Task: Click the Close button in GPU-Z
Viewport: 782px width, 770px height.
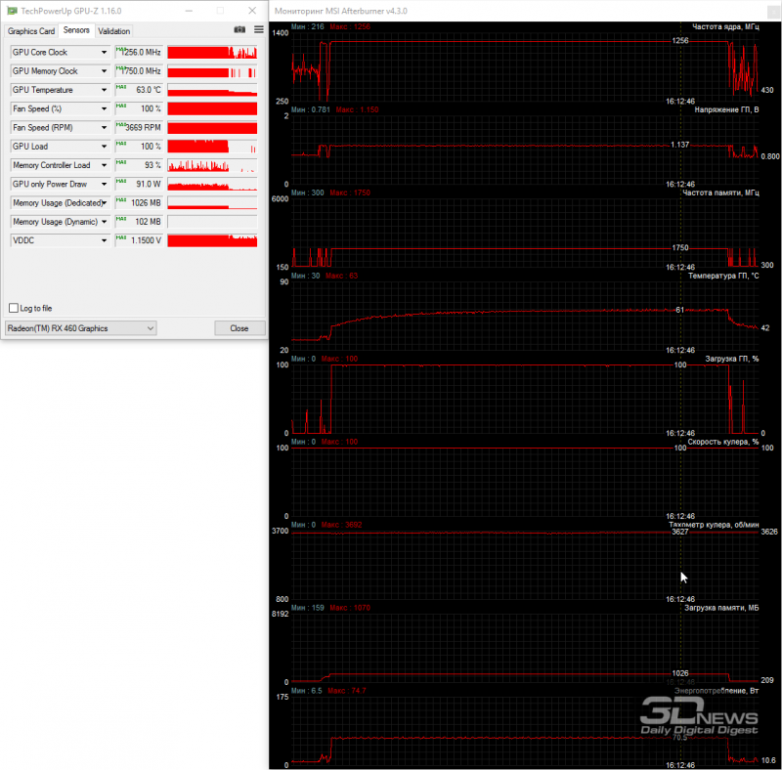Action: click(x=239, y=328)
